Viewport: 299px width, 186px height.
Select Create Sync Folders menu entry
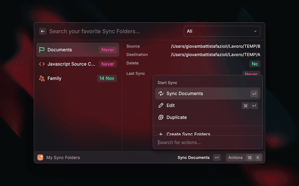pyautogui.click(x=188, y=133)
